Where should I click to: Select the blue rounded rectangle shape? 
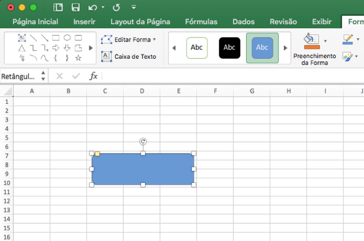(x=143, y=169)
